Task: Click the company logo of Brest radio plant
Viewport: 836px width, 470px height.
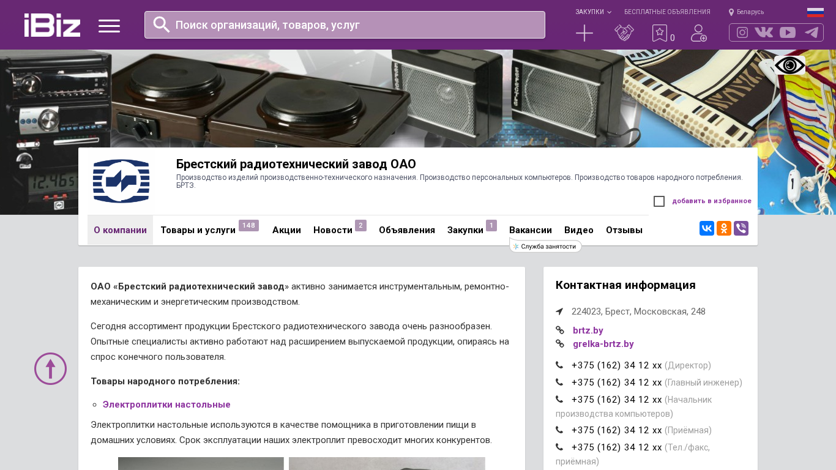Action: [x=121, y=181]
